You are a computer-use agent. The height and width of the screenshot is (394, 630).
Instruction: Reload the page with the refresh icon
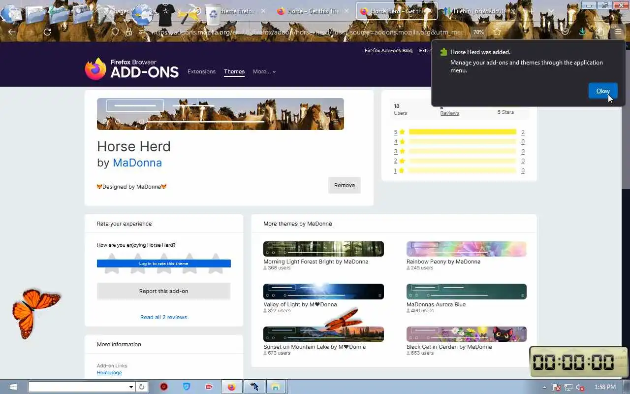click(x=47, y=32)
